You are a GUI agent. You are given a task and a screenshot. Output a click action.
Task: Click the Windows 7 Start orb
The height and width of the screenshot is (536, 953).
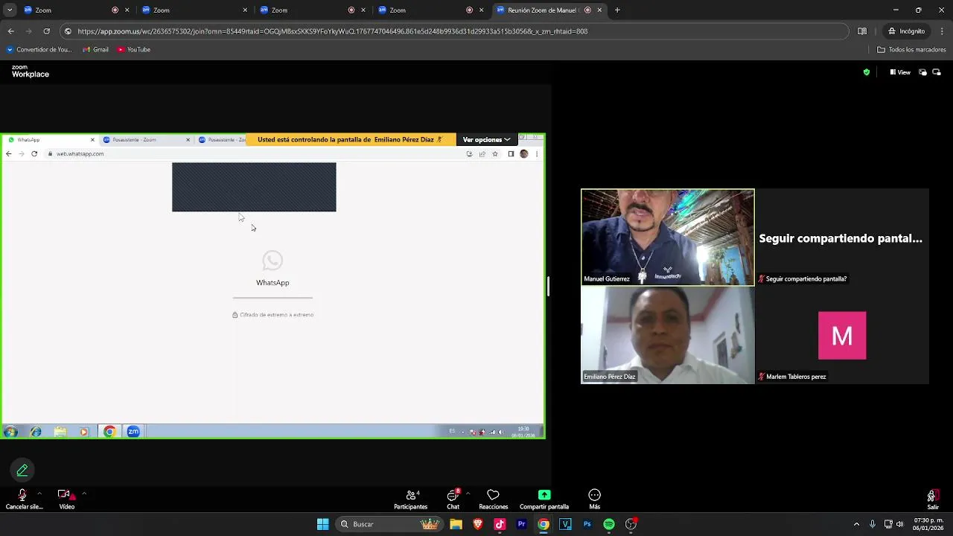[10, 432]
